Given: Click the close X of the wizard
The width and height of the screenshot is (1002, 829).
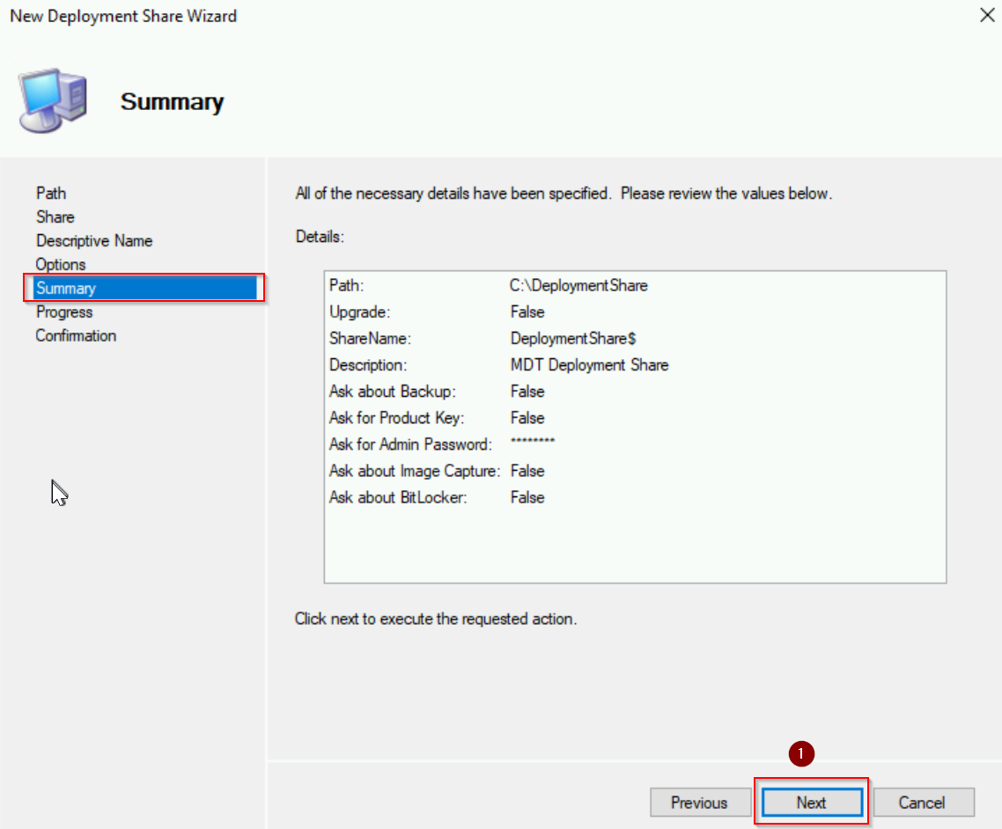Looking at the screenshot, I should point(987,15).
